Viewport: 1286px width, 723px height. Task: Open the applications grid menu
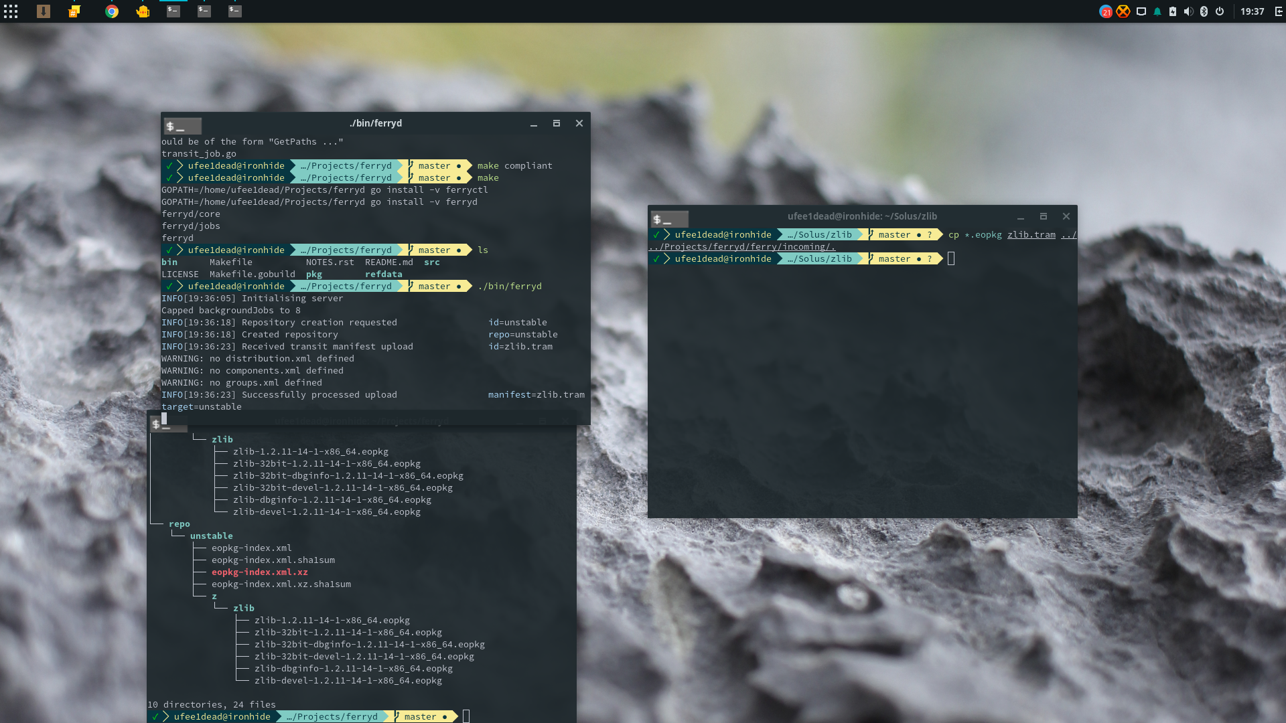[11, 11]
